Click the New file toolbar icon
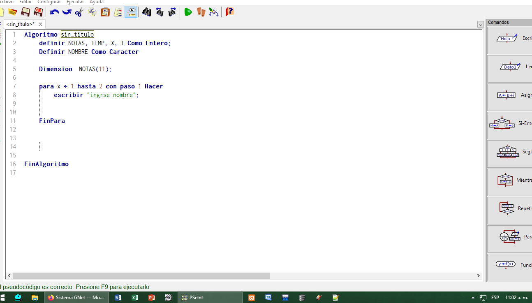 [x=1, y=12]
